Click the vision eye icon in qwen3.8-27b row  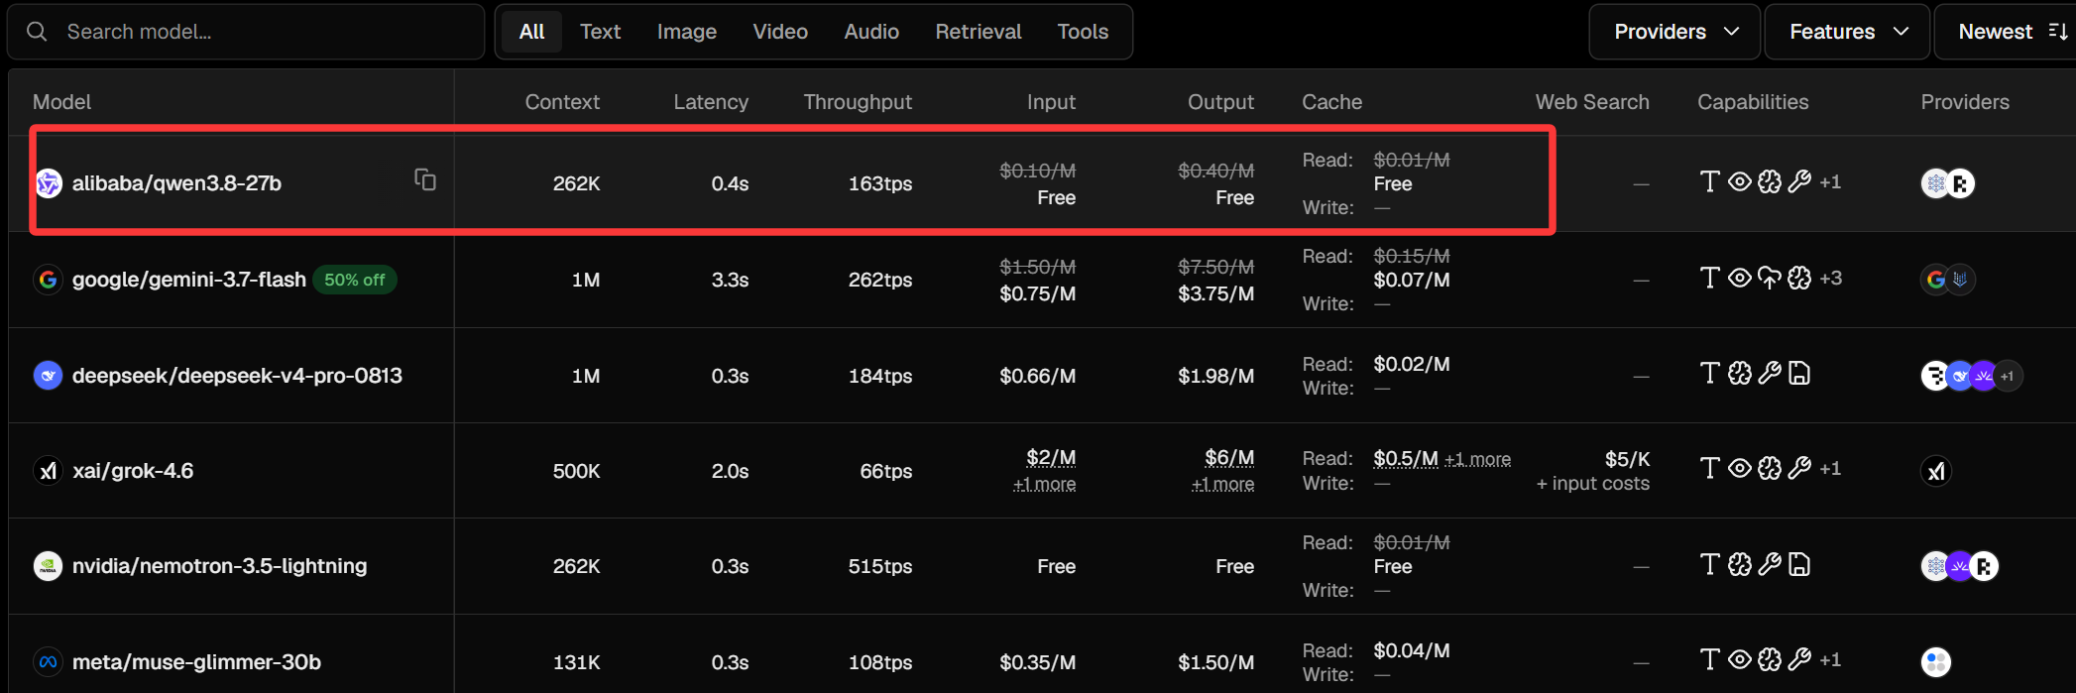pyautogui.click(x=1739, y=181)
